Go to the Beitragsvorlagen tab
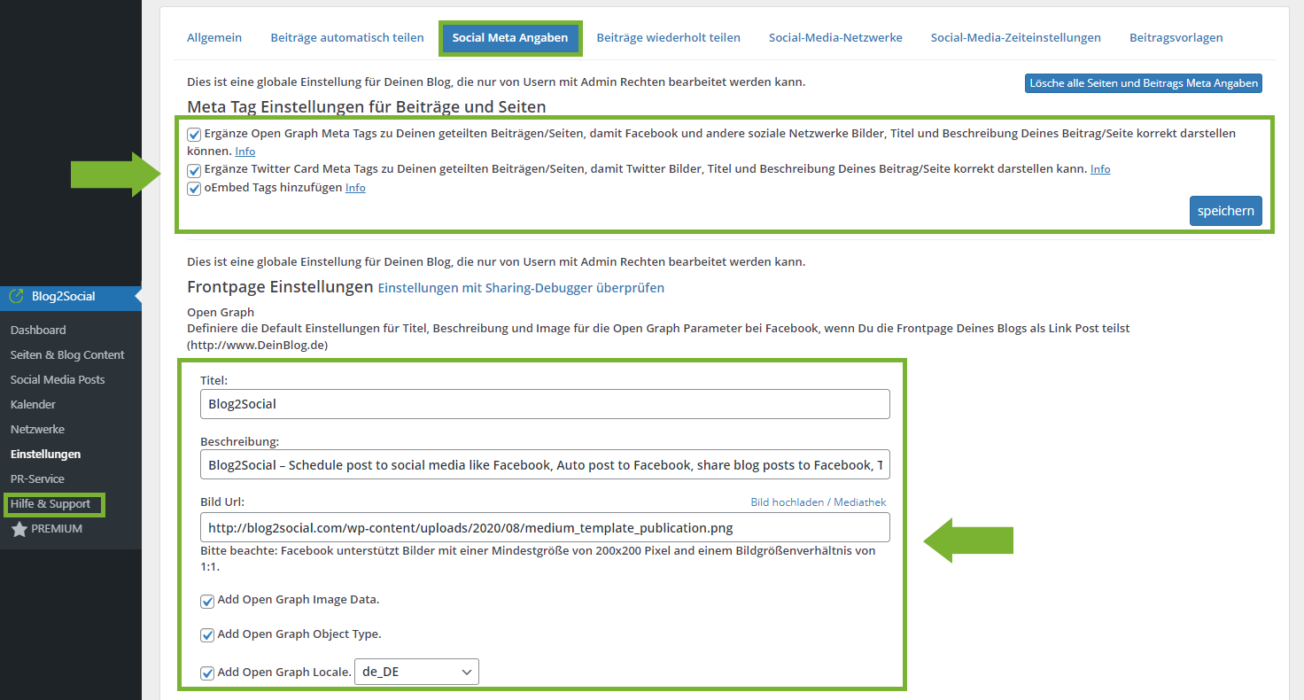 (x=1176, y=38)
